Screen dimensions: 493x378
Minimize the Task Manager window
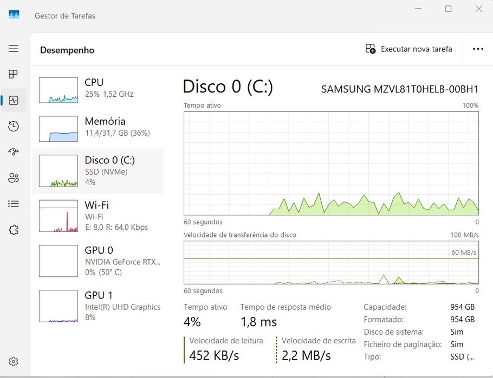coord(418,9)
